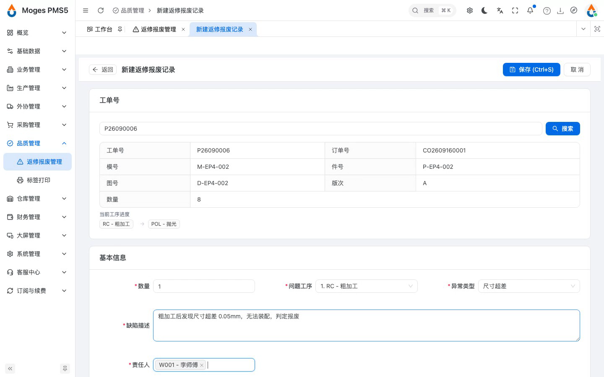Pin the sidebar using bottom pin icon

point(65,369)
